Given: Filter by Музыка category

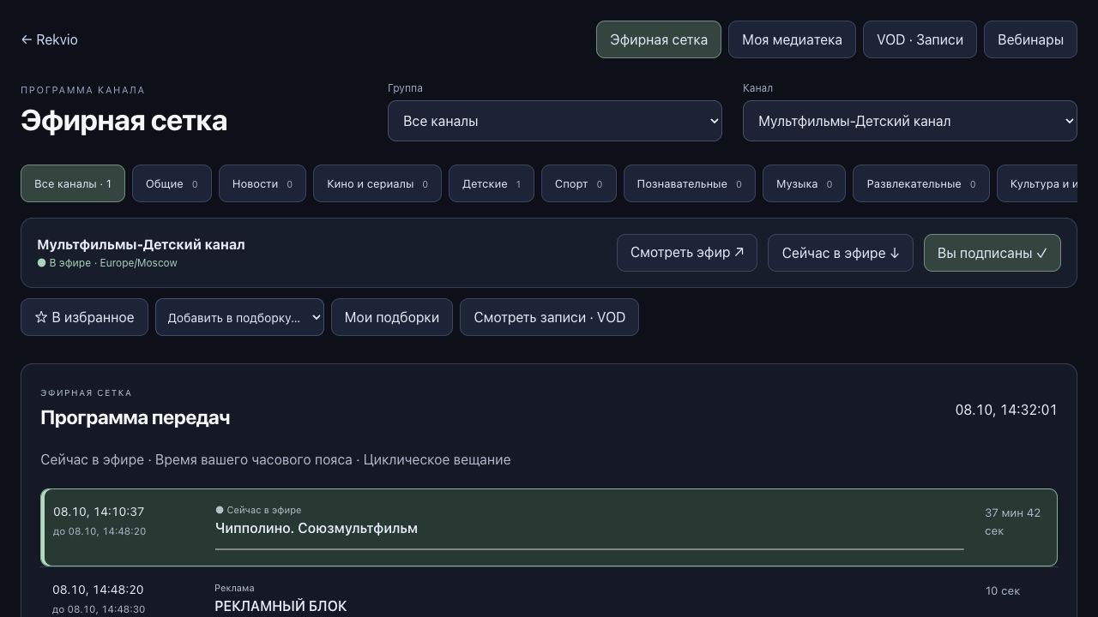Looking at the screenshot, I should coord(804,183).
